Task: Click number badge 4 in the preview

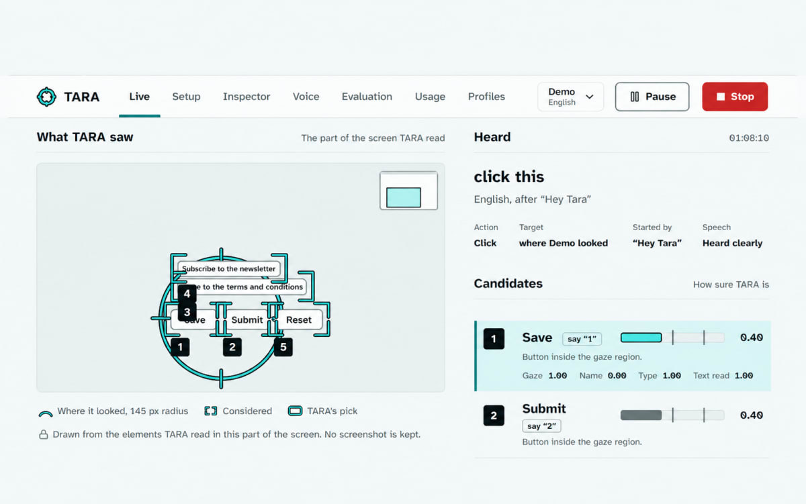Action: point(187,293)
